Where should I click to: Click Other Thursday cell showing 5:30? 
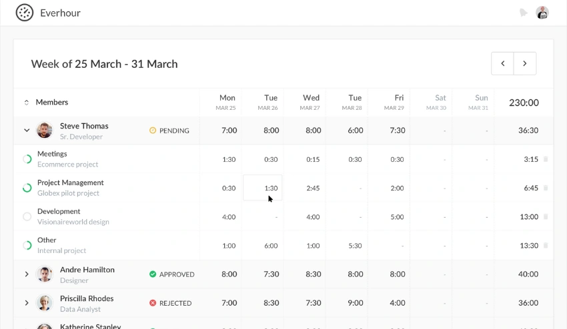tap(355, 246)
